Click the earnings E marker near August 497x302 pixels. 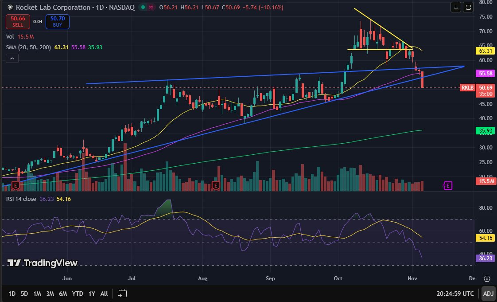coord(216,185)
